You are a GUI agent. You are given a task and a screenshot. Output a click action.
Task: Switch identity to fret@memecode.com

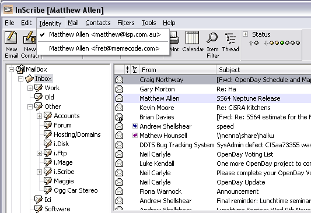pyautogui.click(x=103, y=48)
